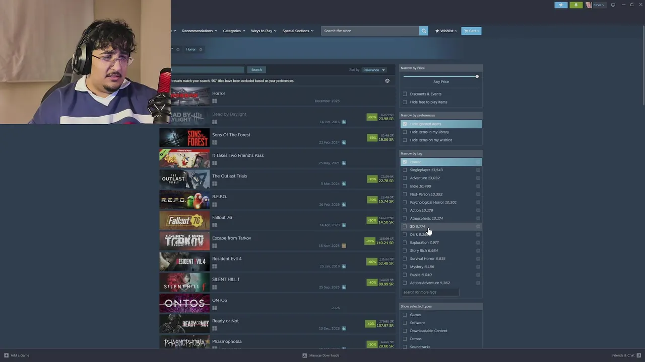Uncheck the Horror tag checkbox

pyautogui.click(x=405, y=162)
